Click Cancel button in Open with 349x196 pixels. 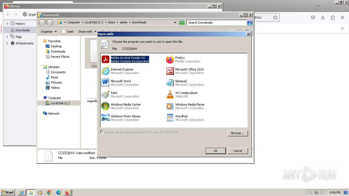pyautogui.click(x=237, y=151)
